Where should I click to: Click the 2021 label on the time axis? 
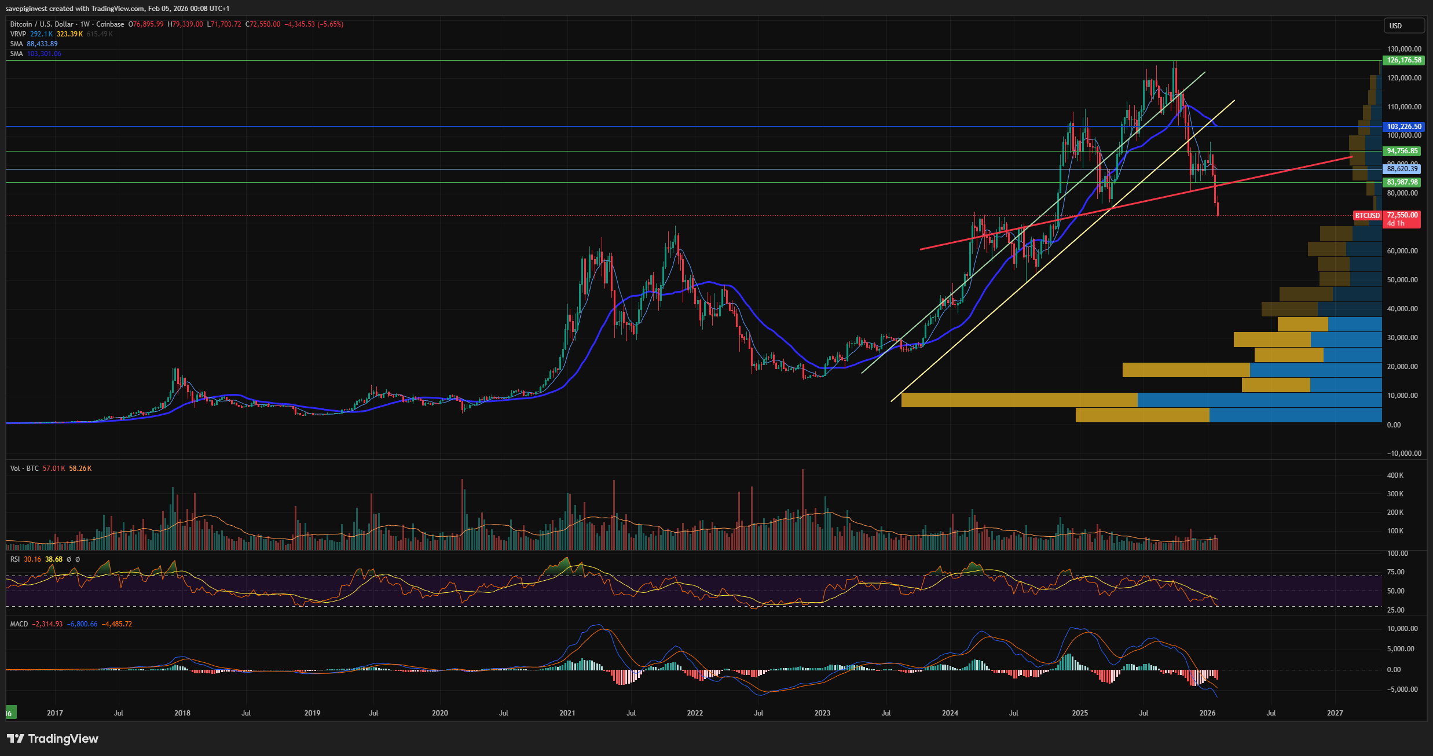(567, 713)
